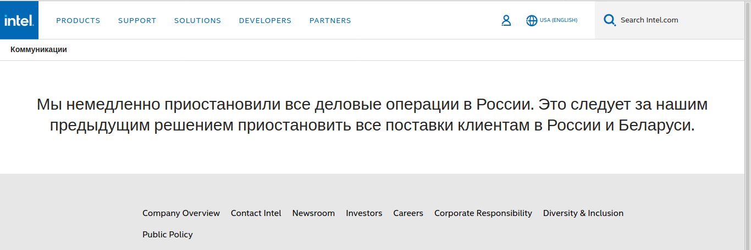Open the Support menu

(137, 20)
